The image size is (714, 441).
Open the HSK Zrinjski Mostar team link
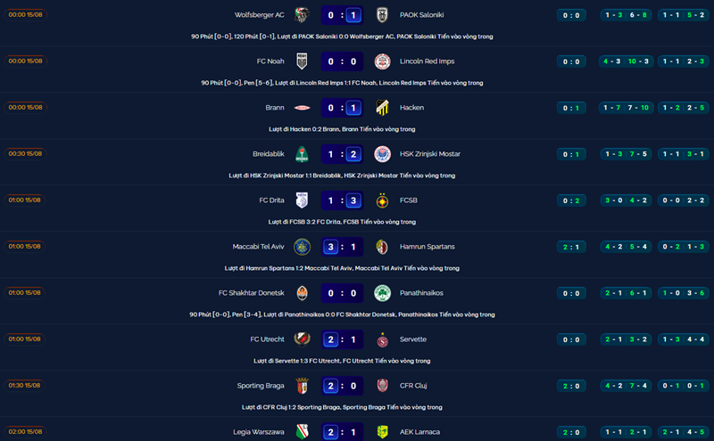point(430,153)
